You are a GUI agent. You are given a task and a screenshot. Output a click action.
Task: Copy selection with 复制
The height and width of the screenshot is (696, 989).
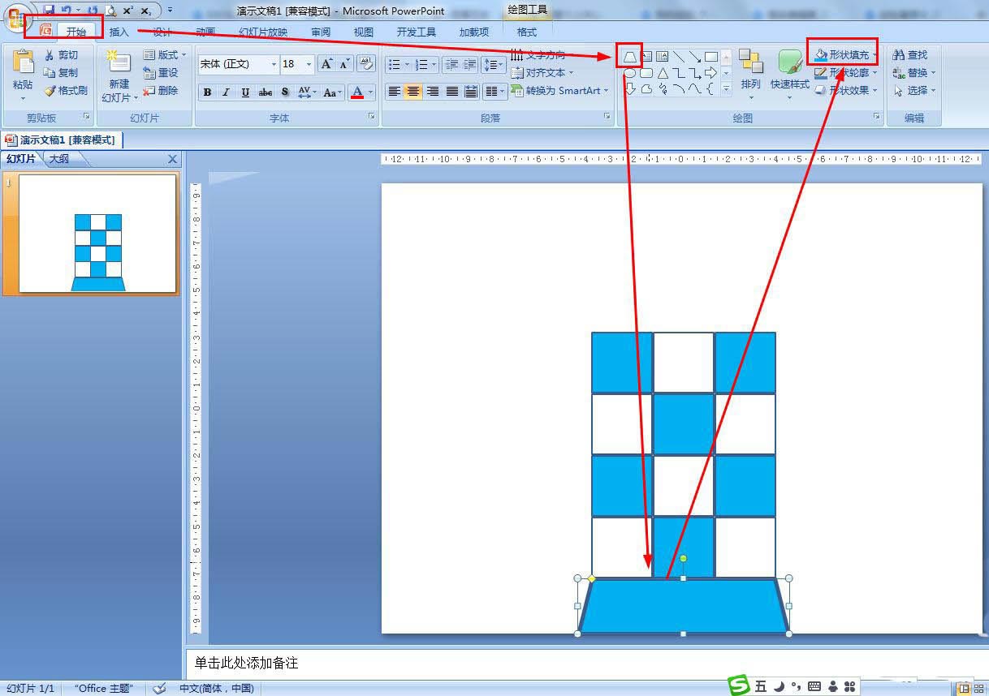pyautogui.click(x=62, y=72)
